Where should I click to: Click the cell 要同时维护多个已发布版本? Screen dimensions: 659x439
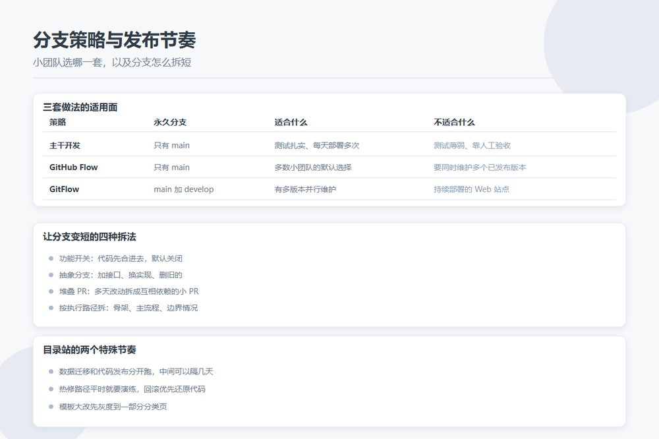(480, 167)
